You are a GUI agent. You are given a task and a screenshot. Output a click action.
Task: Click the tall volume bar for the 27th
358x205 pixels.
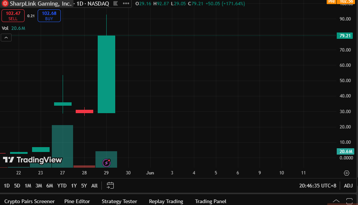(62, 146)
